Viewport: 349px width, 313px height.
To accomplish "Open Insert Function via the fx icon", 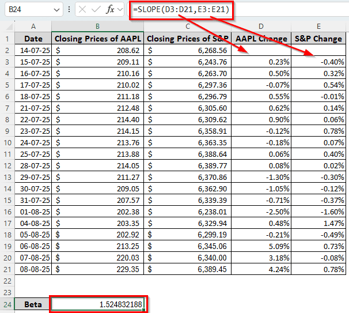I will point(110,10).
